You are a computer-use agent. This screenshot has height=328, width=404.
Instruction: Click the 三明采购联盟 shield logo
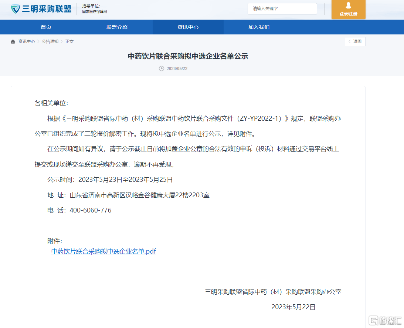15,9
